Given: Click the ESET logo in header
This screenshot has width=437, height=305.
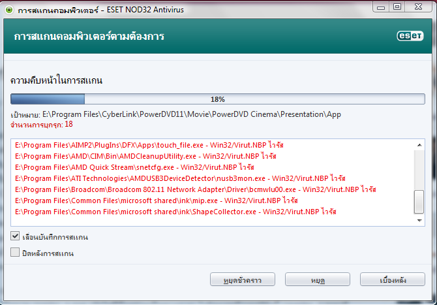Looking at the screenshot, I should pyautogui.click(x=410, y=36).
